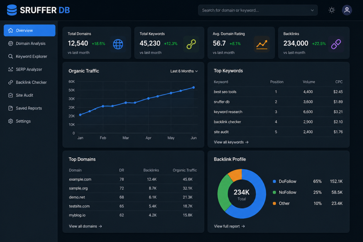Follow the View all keywords link
The height and width of the screenshot is (242, 363).
click(x=231, y=142)
